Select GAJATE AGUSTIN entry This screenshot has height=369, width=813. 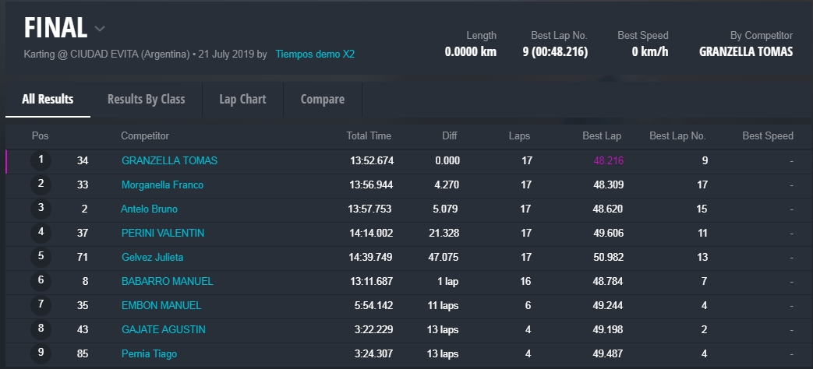(163, 329)
